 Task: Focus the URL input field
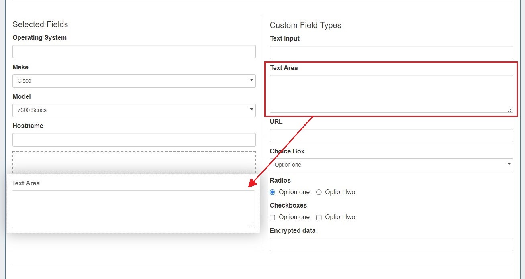(x=391, y=135)
